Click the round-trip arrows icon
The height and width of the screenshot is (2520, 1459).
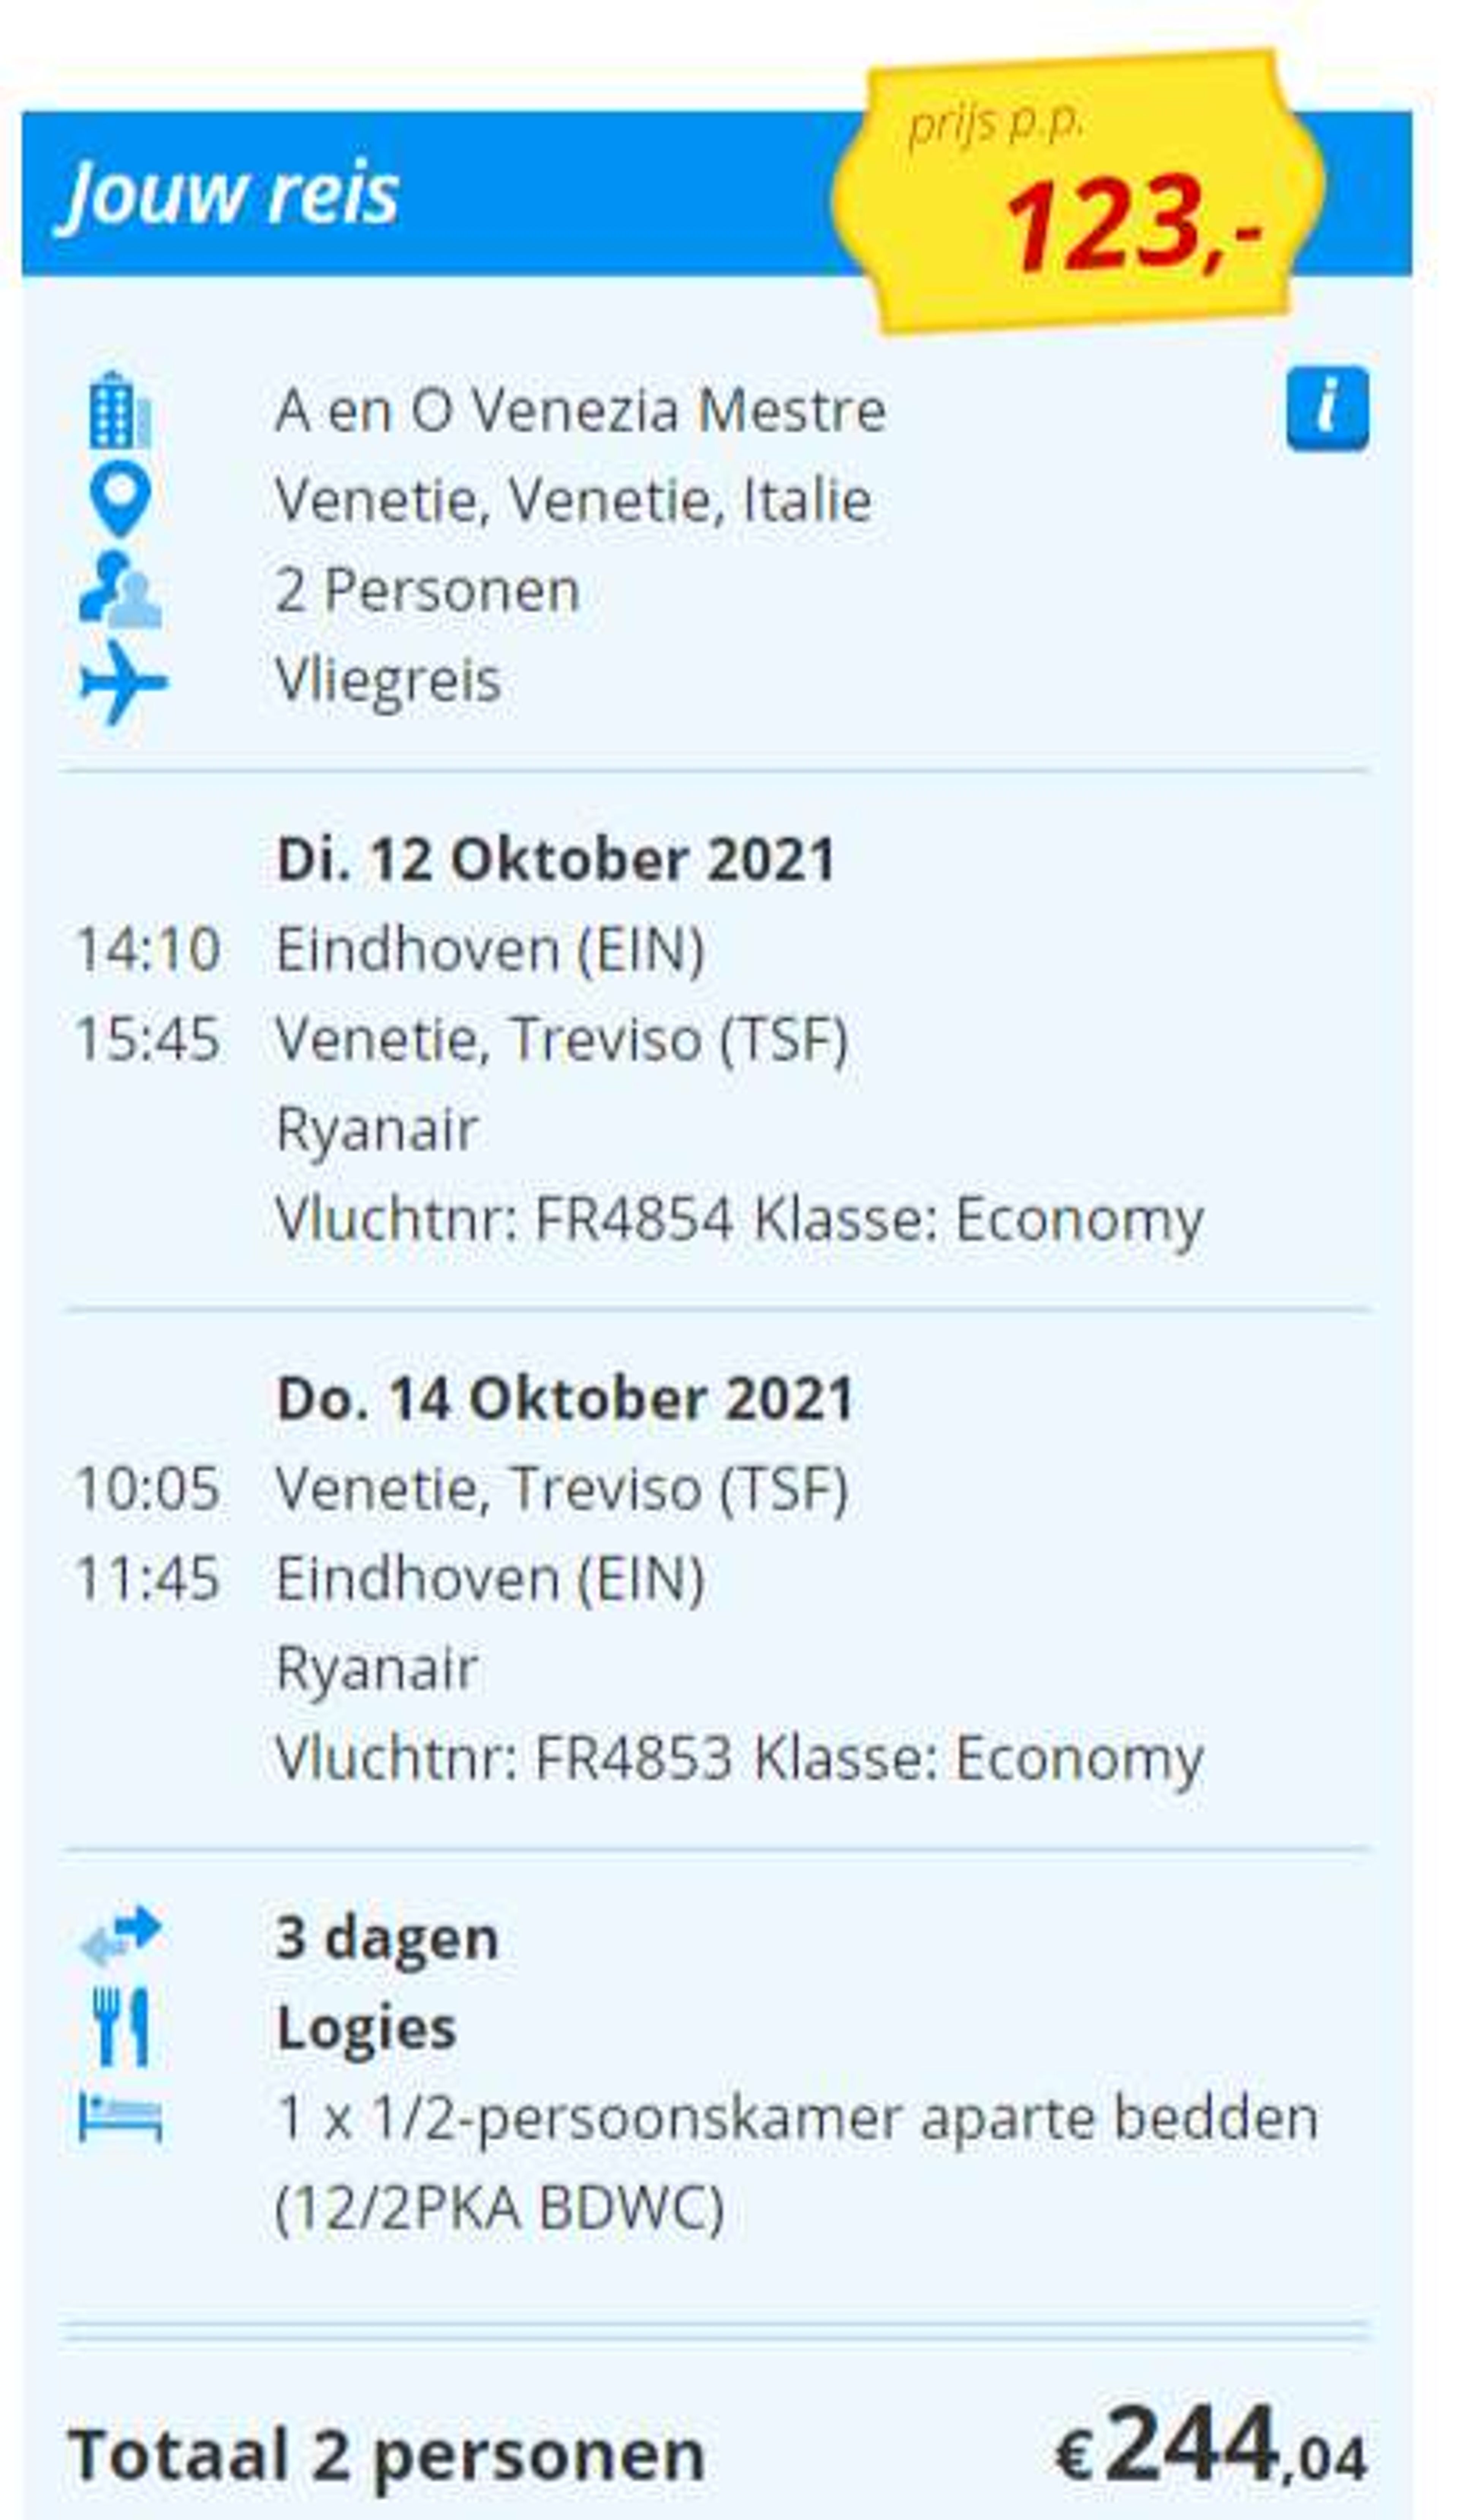[120, 1935]
